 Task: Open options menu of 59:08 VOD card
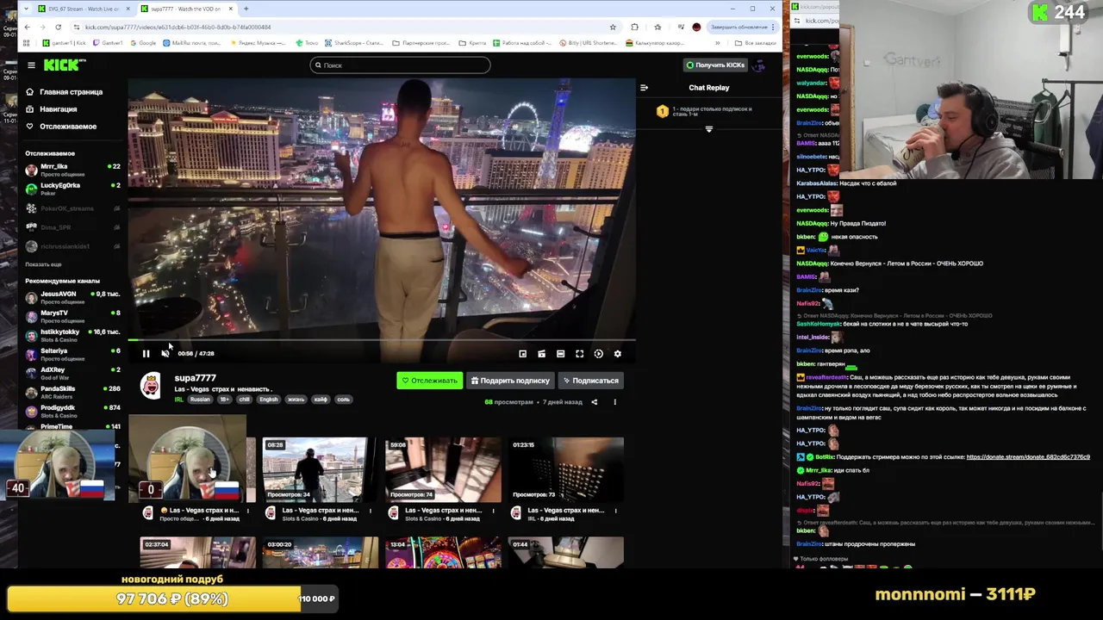point(493,511)
